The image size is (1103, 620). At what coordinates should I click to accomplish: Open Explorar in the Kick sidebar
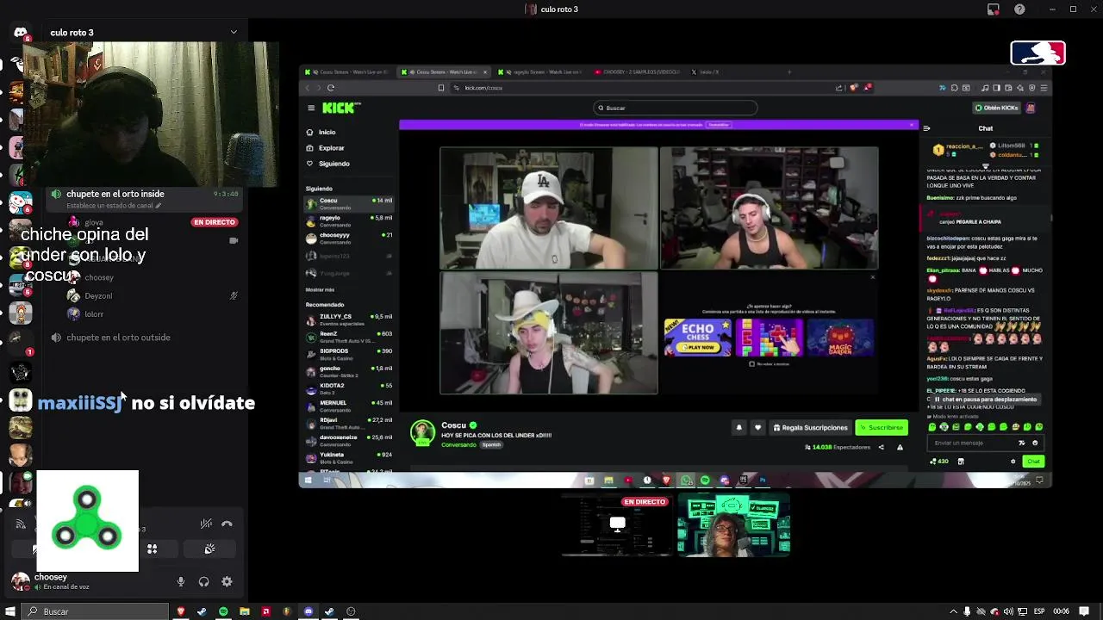point(331,148)
